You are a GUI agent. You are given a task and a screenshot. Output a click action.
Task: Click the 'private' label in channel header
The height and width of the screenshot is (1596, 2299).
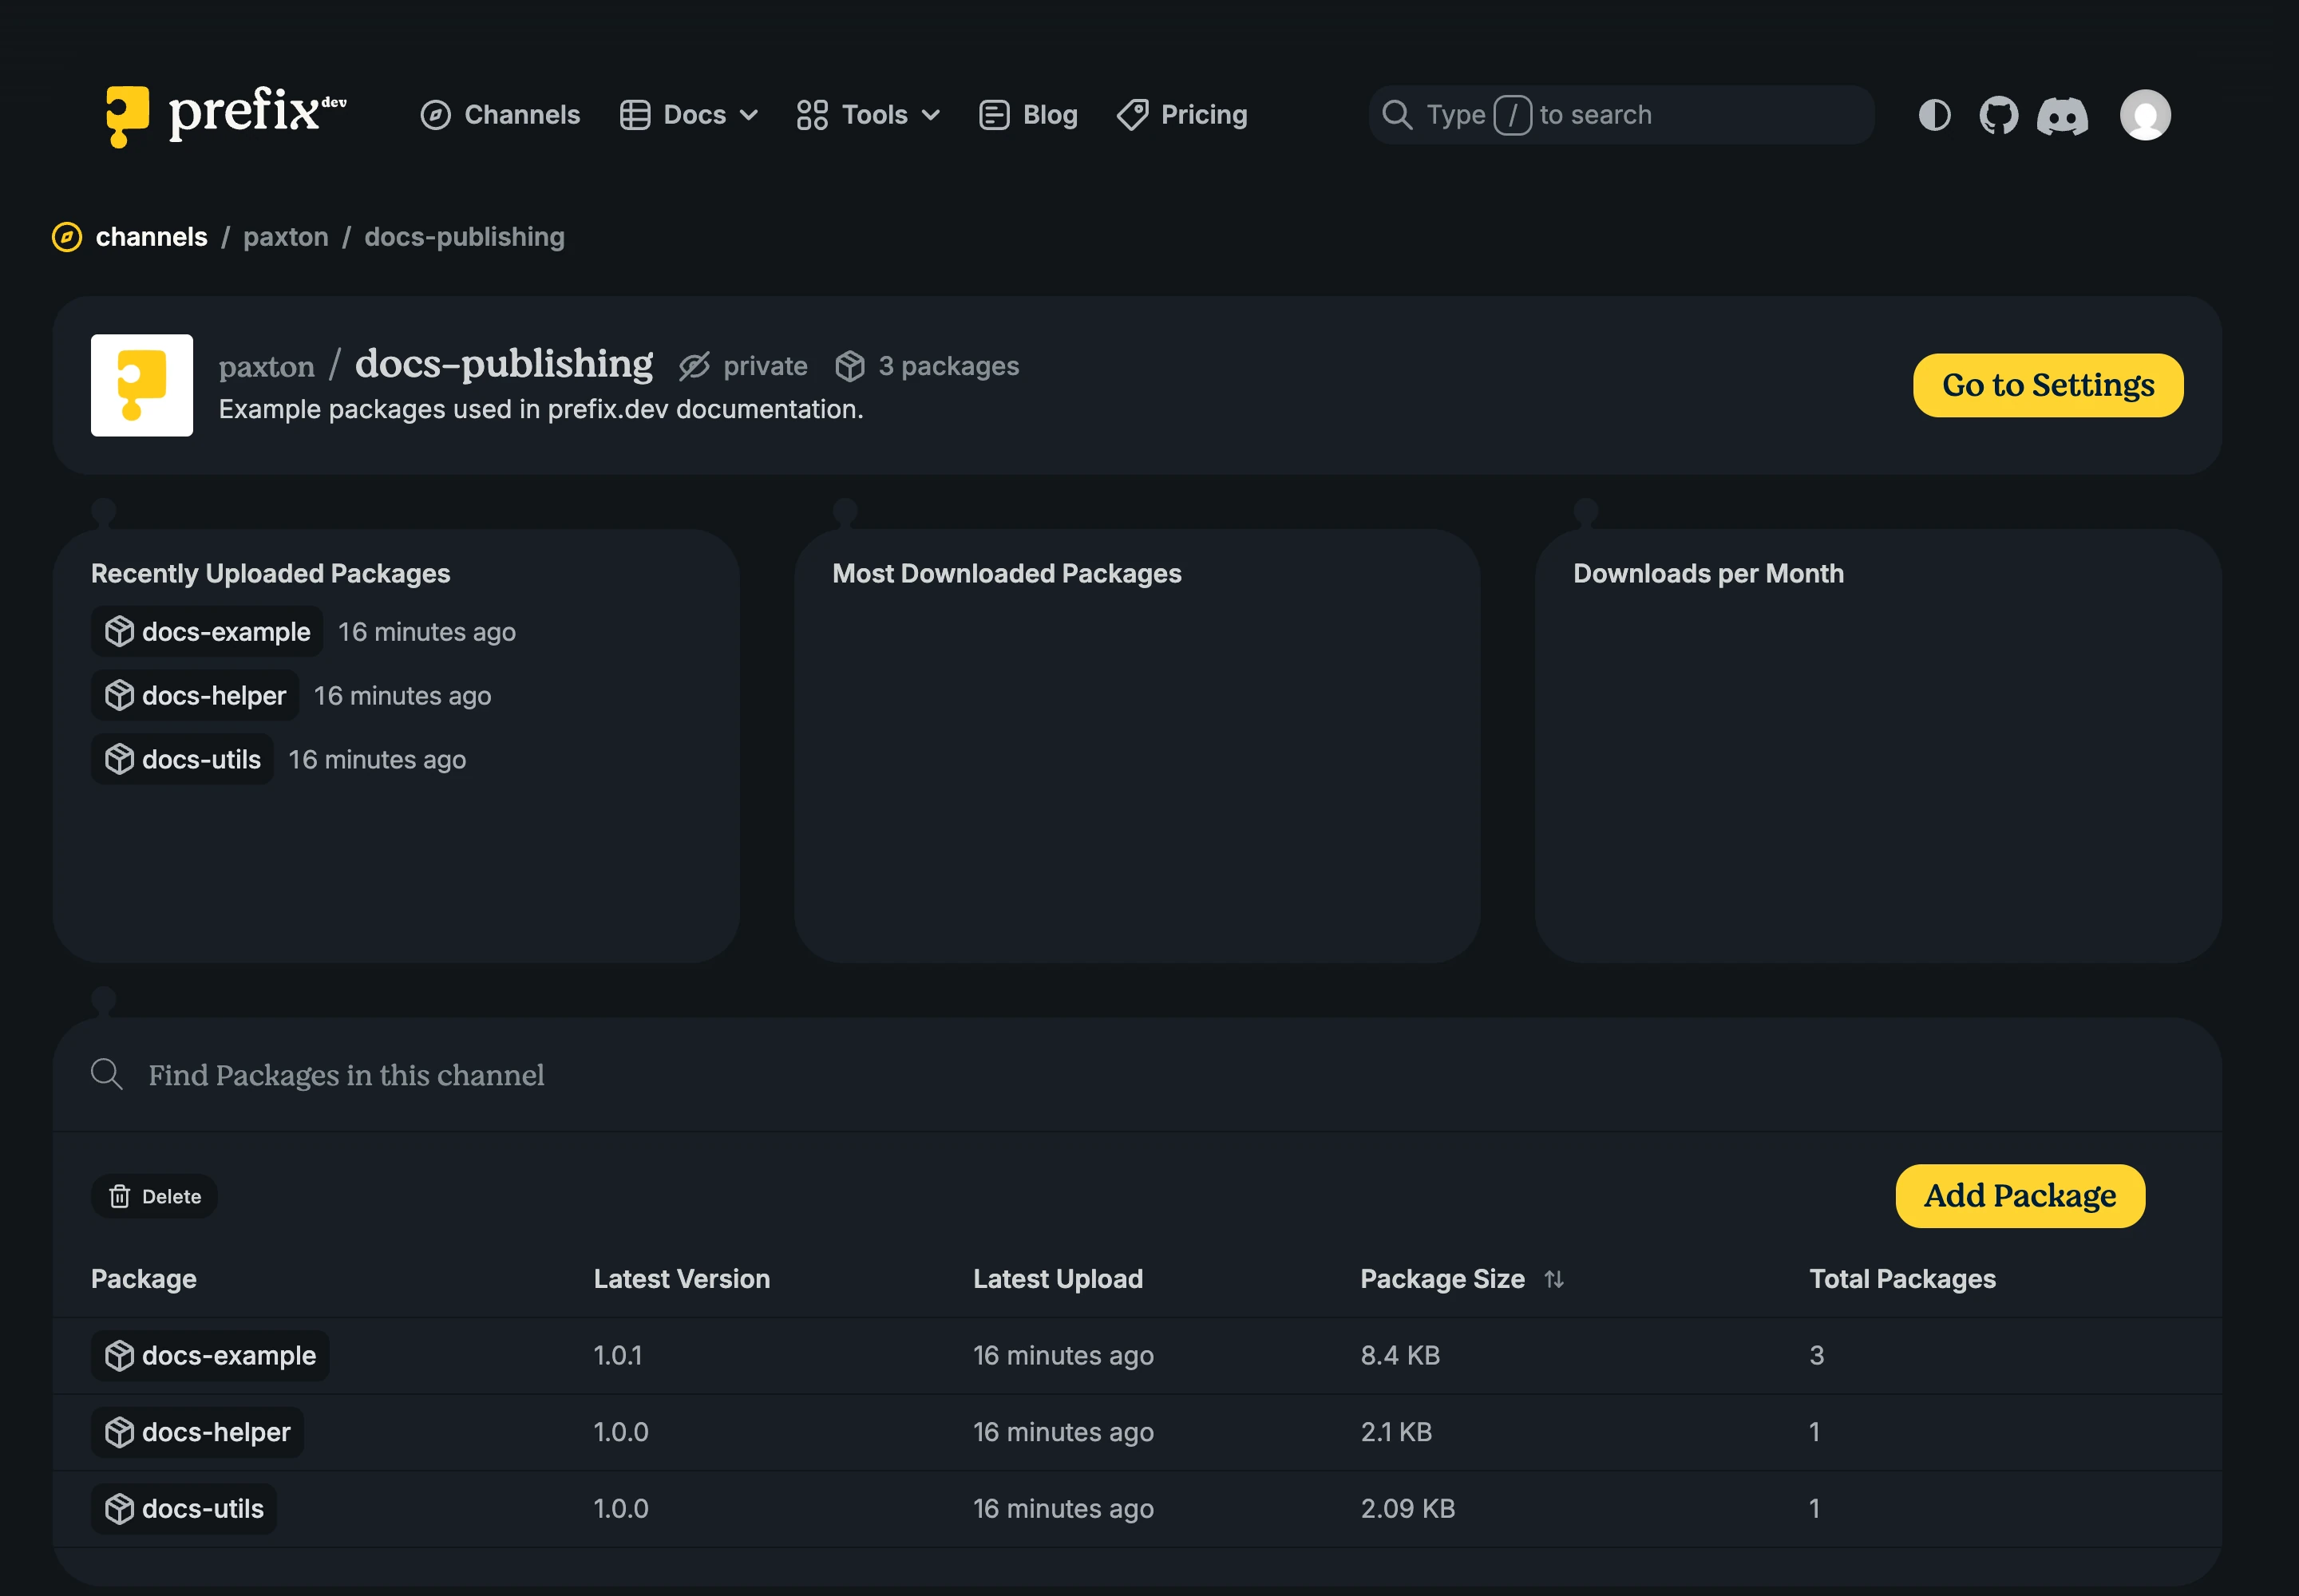pyautogui.click(x=766, y=366)
